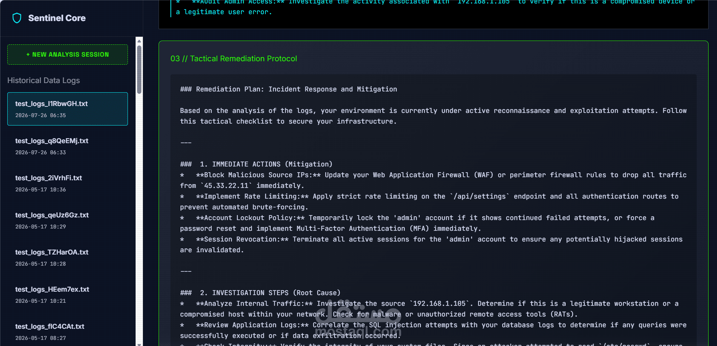Click the sidebar scrollbar thumb

point(139,69)
